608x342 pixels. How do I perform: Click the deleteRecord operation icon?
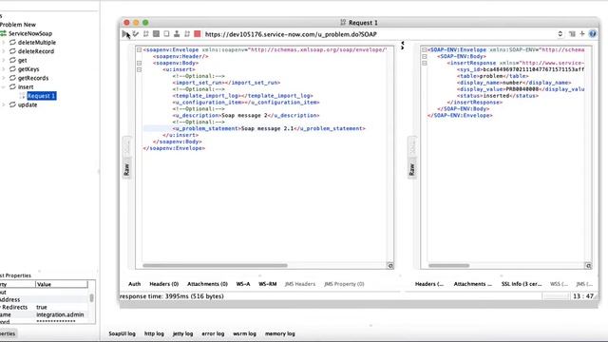coord(12,51)
